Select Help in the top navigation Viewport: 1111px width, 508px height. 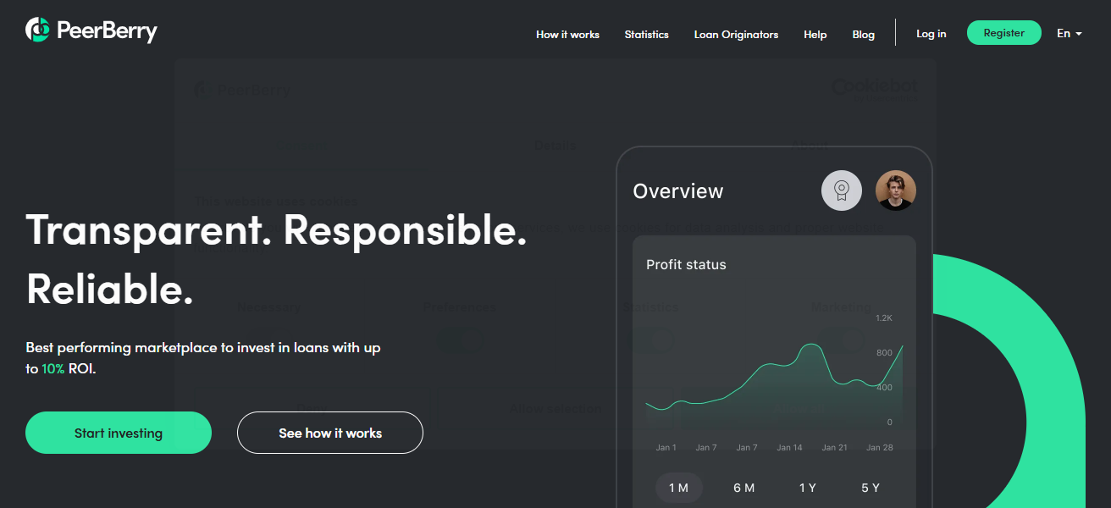click(815, 35)
